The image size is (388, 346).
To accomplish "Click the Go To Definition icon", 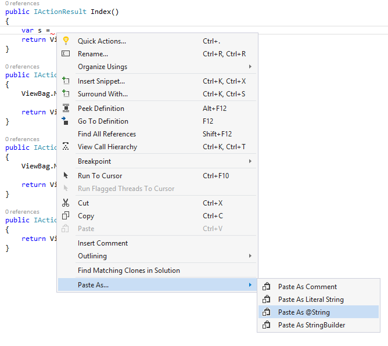I will pyautogui.click(x=65, y=121).
